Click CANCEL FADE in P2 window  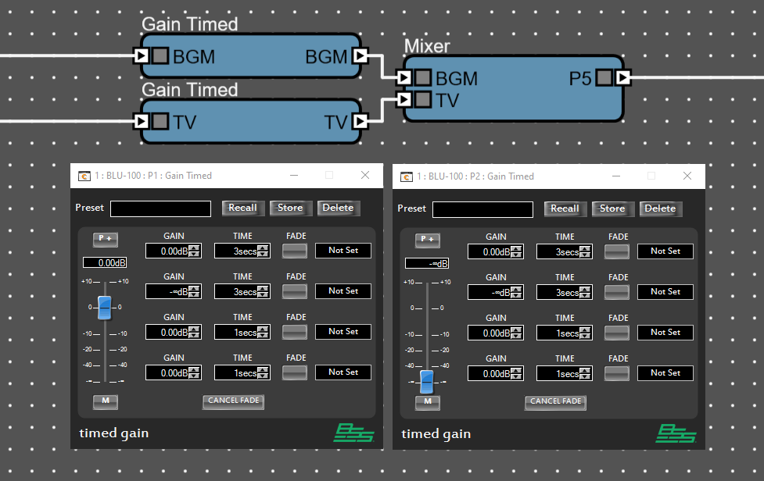(555, 402)
